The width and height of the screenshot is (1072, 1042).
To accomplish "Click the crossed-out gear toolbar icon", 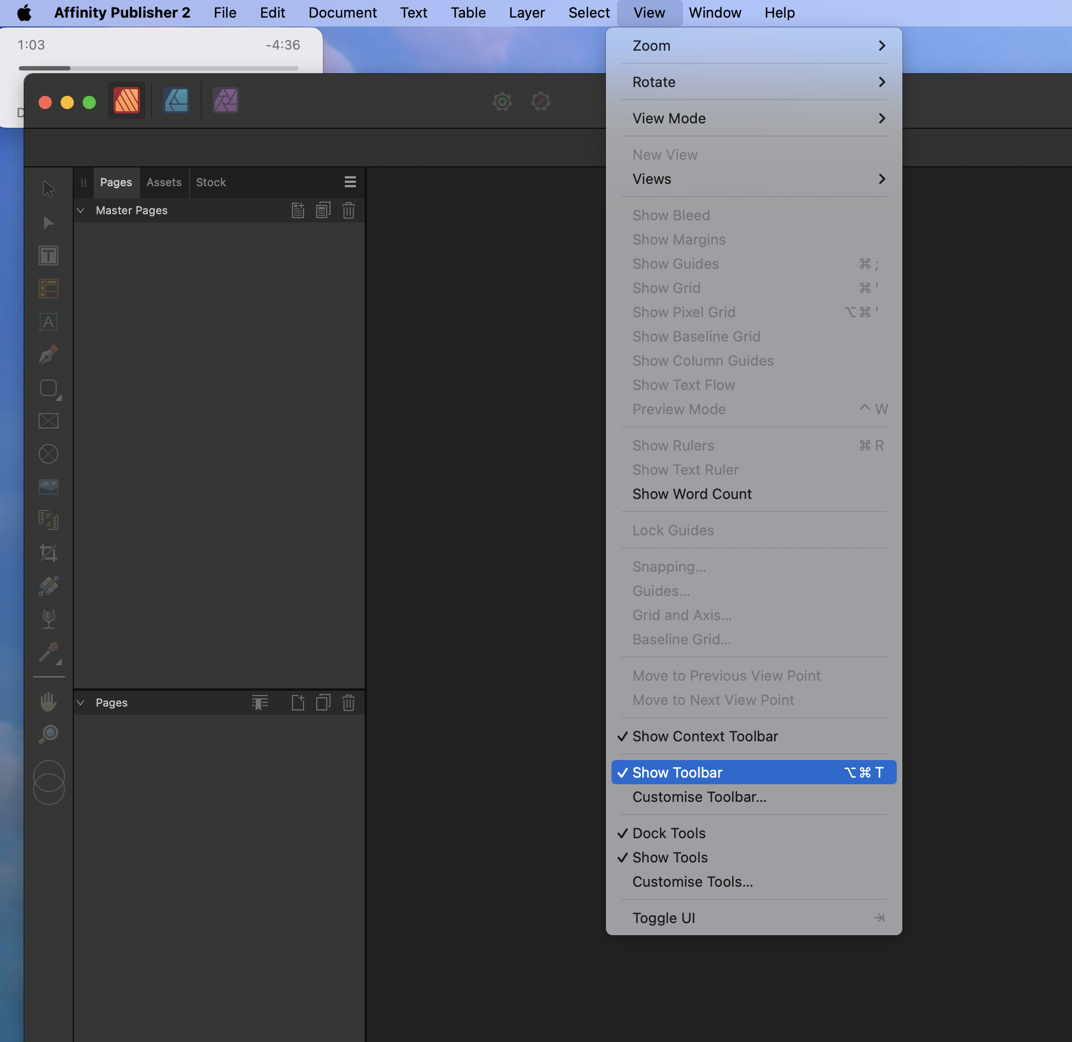I will coord(541,101).
